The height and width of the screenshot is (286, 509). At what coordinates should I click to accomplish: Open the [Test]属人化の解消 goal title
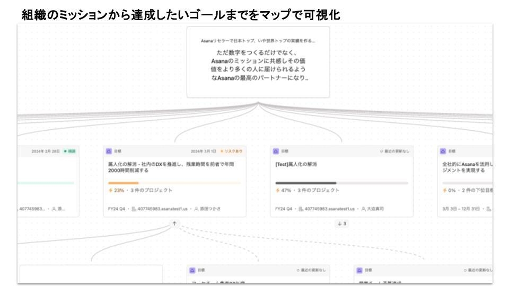tap(295, 164)
